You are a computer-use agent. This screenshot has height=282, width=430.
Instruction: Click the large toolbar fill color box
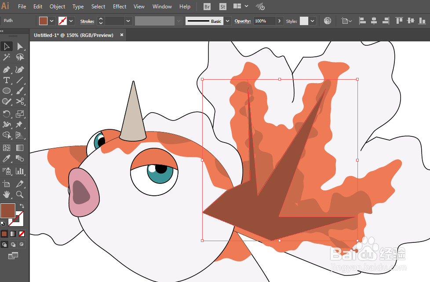point(8,211)
